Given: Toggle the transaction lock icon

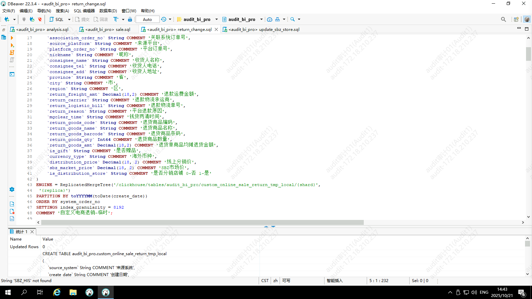Looking at the screenshot, I should click(130, 19).
